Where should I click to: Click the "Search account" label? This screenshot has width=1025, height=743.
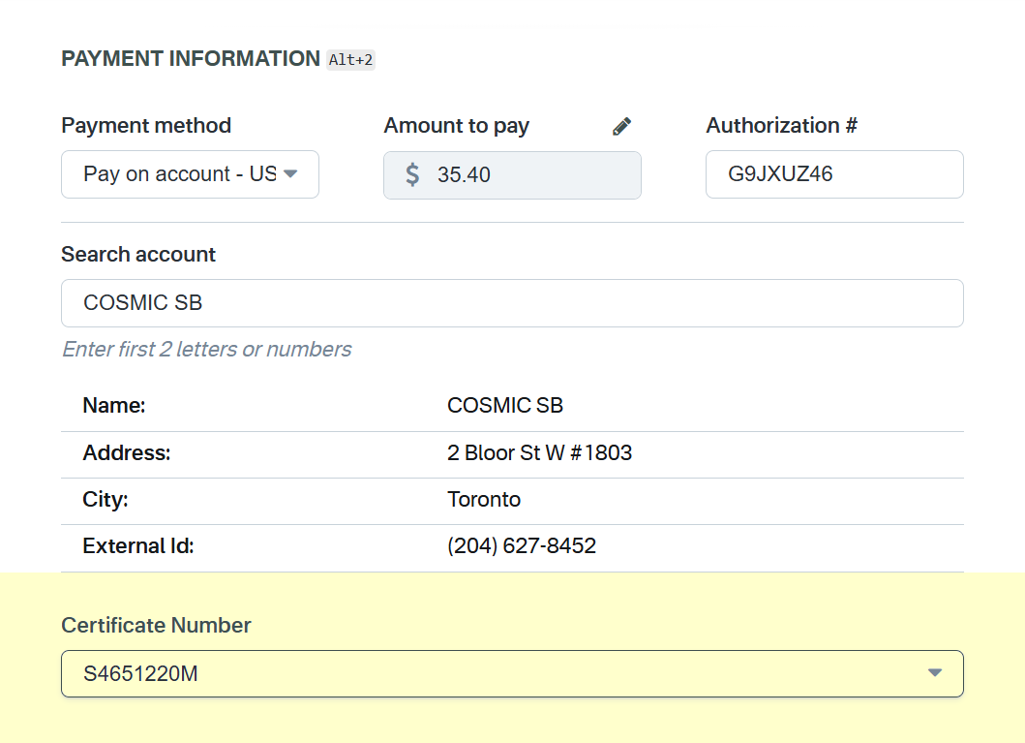click(138, 255)
